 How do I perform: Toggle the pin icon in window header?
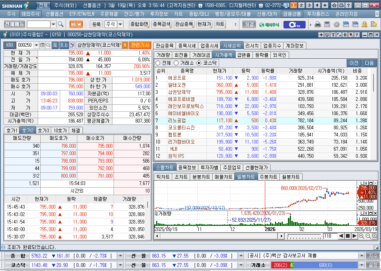click(x=351, y=35)
